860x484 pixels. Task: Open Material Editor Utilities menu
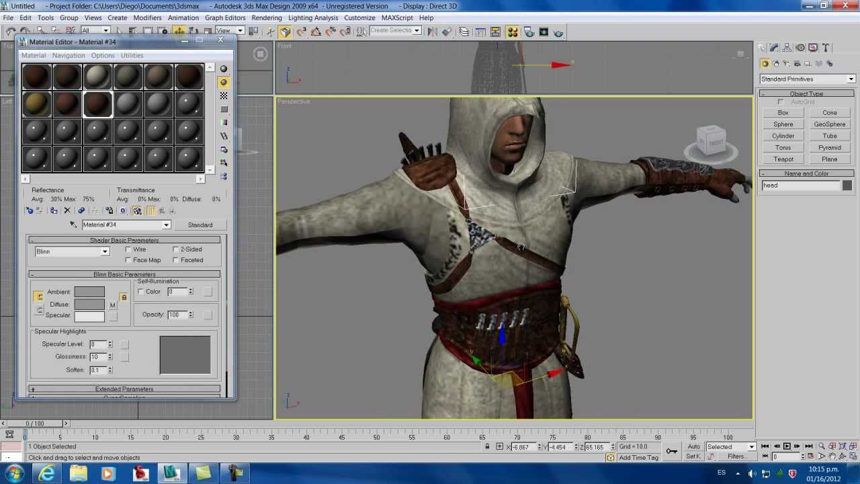point(132,55)
